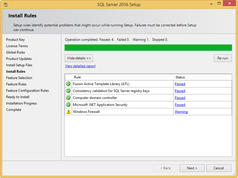This screenshot has height=178, width=238.
Task: Click green check icon for Fusion ATL rule
Action: (x=68, y=84)
